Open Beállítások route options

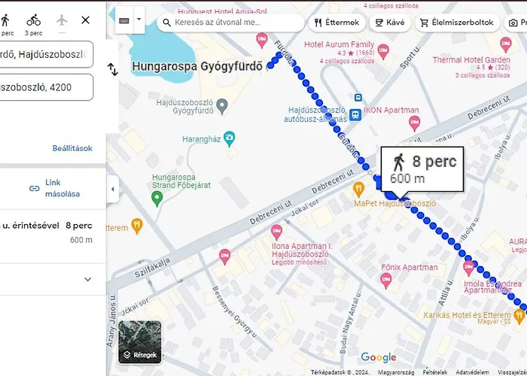coord(72,148)
